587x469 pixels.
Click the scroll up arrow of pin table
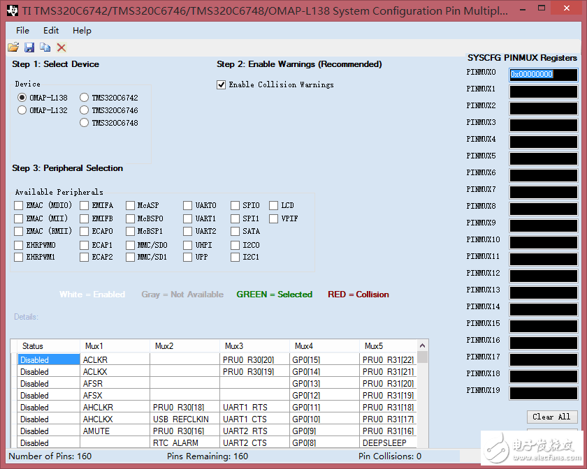422,345
